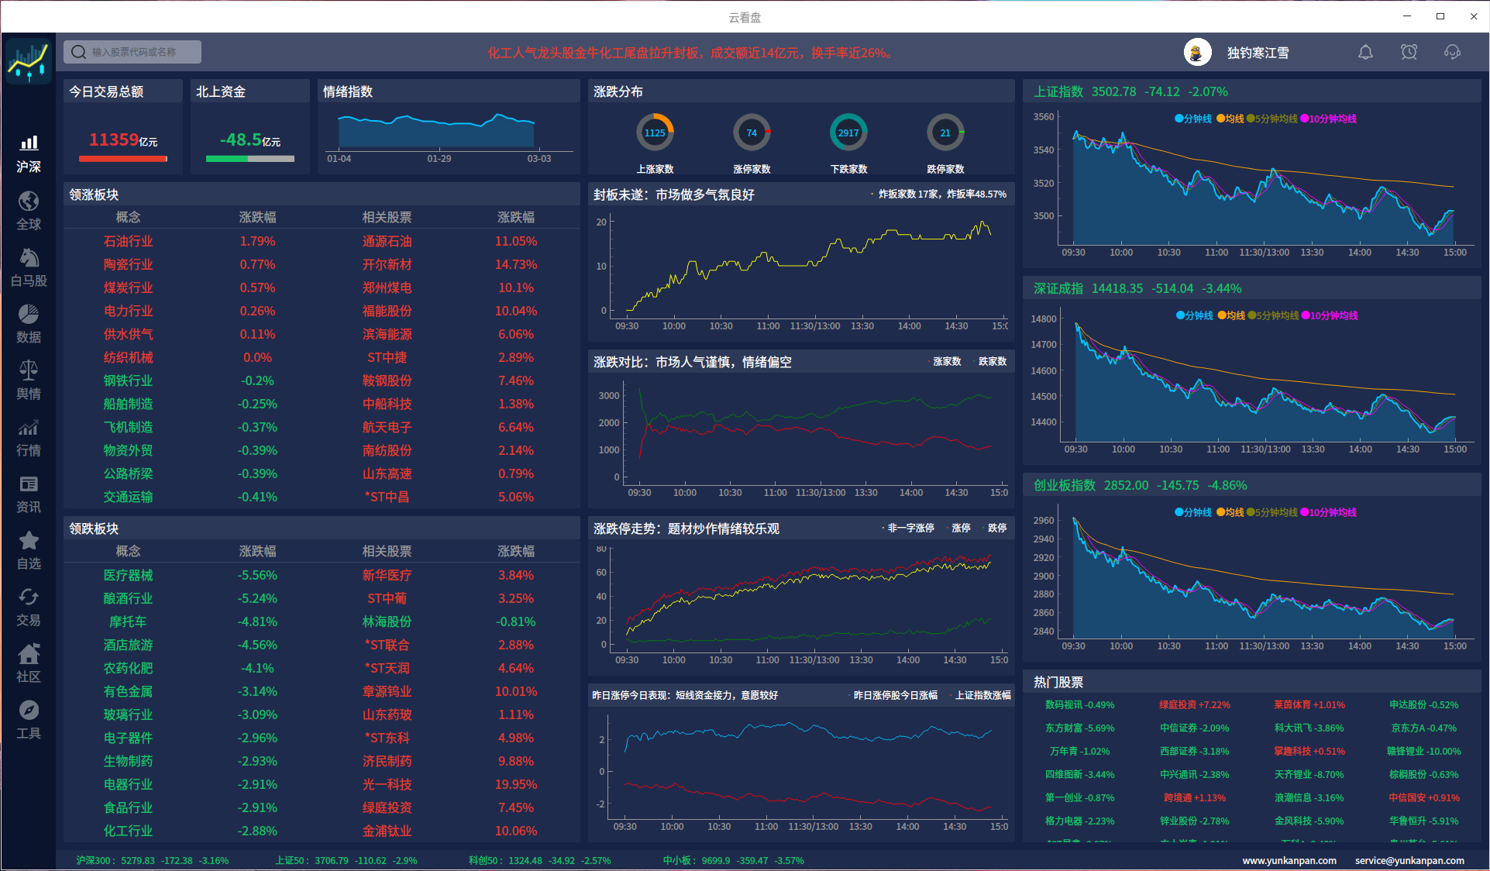Open the www.yunkanpan.com website link
This screenshot has width=1490, height=871.
coord(1289,860)
